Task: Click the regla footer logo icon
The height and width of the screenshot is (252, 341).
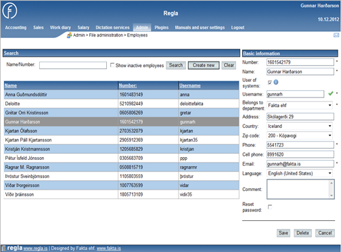Action: pyautogui.click(x=3, y=248)
